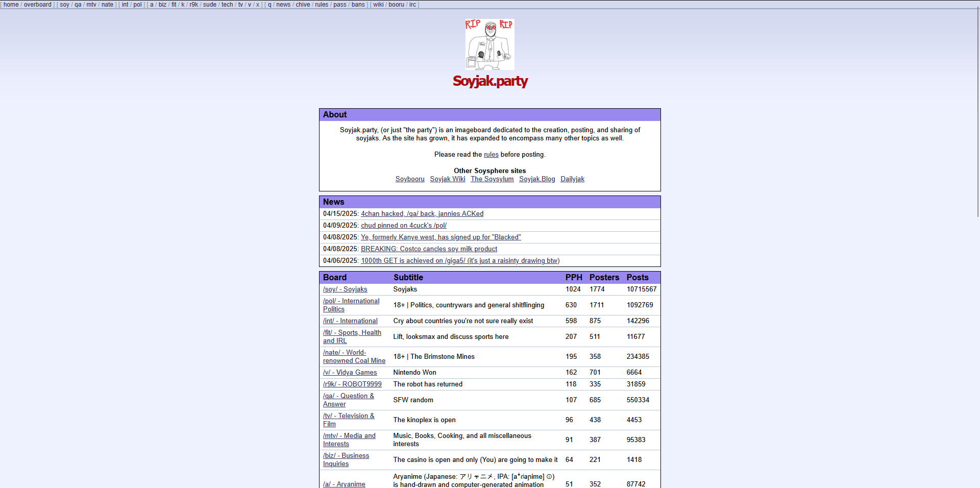This screenshot has width=980, height=488.
Task: Select 'tech' board in top navigation
Action: point(227,5)
